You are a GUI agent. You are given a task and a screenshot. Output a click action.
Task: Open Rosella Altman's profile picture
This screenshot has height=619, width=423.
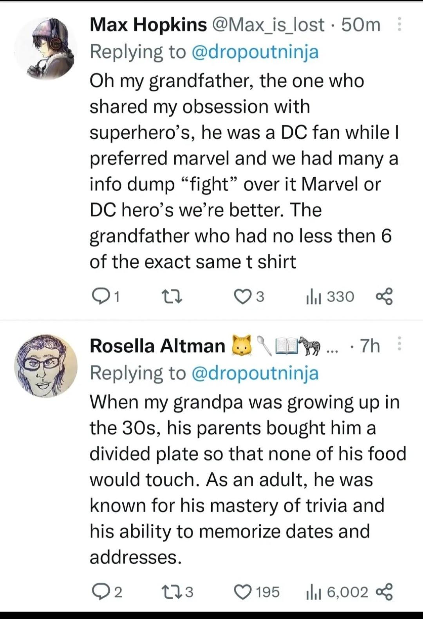tap(45, 366)
